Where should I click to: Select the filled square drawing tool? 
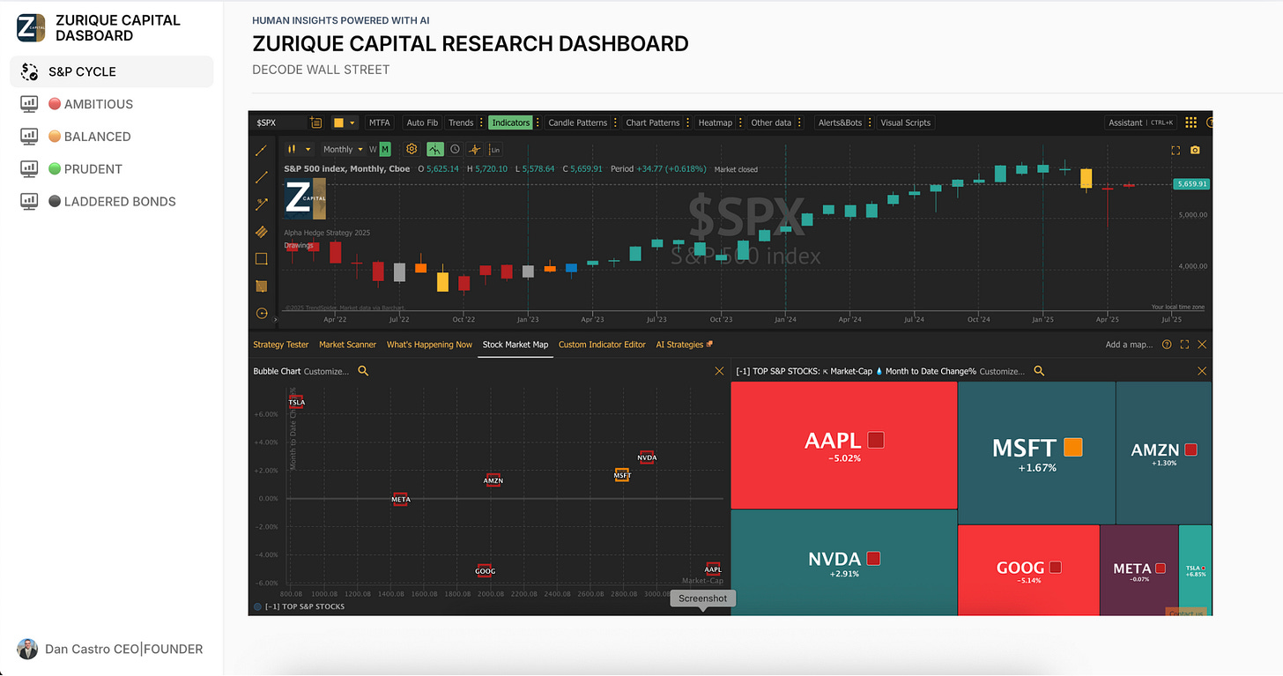click(x=262, y=286)
